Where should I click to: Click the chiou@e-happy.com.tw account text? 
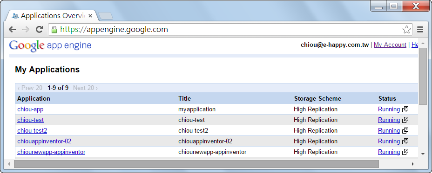tap(334, 45)
